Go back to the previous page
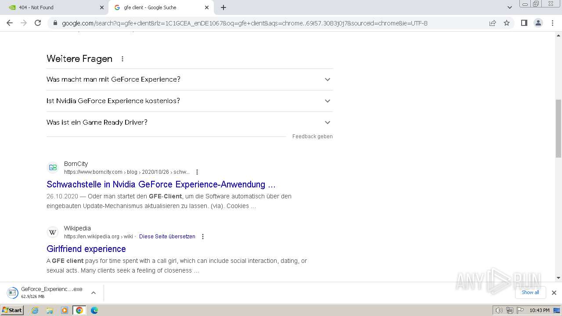This screenshot has height=316, width=562. [x=10, y=23]
